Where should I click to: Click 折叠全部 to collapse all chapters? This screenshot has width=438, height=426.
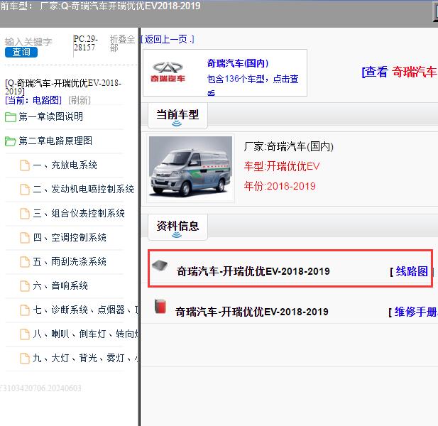click(x=122, y=43)
